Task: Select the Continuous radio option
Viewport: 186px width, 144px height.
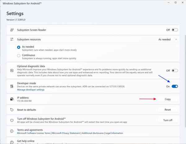Action: click(x=19, y=56)
